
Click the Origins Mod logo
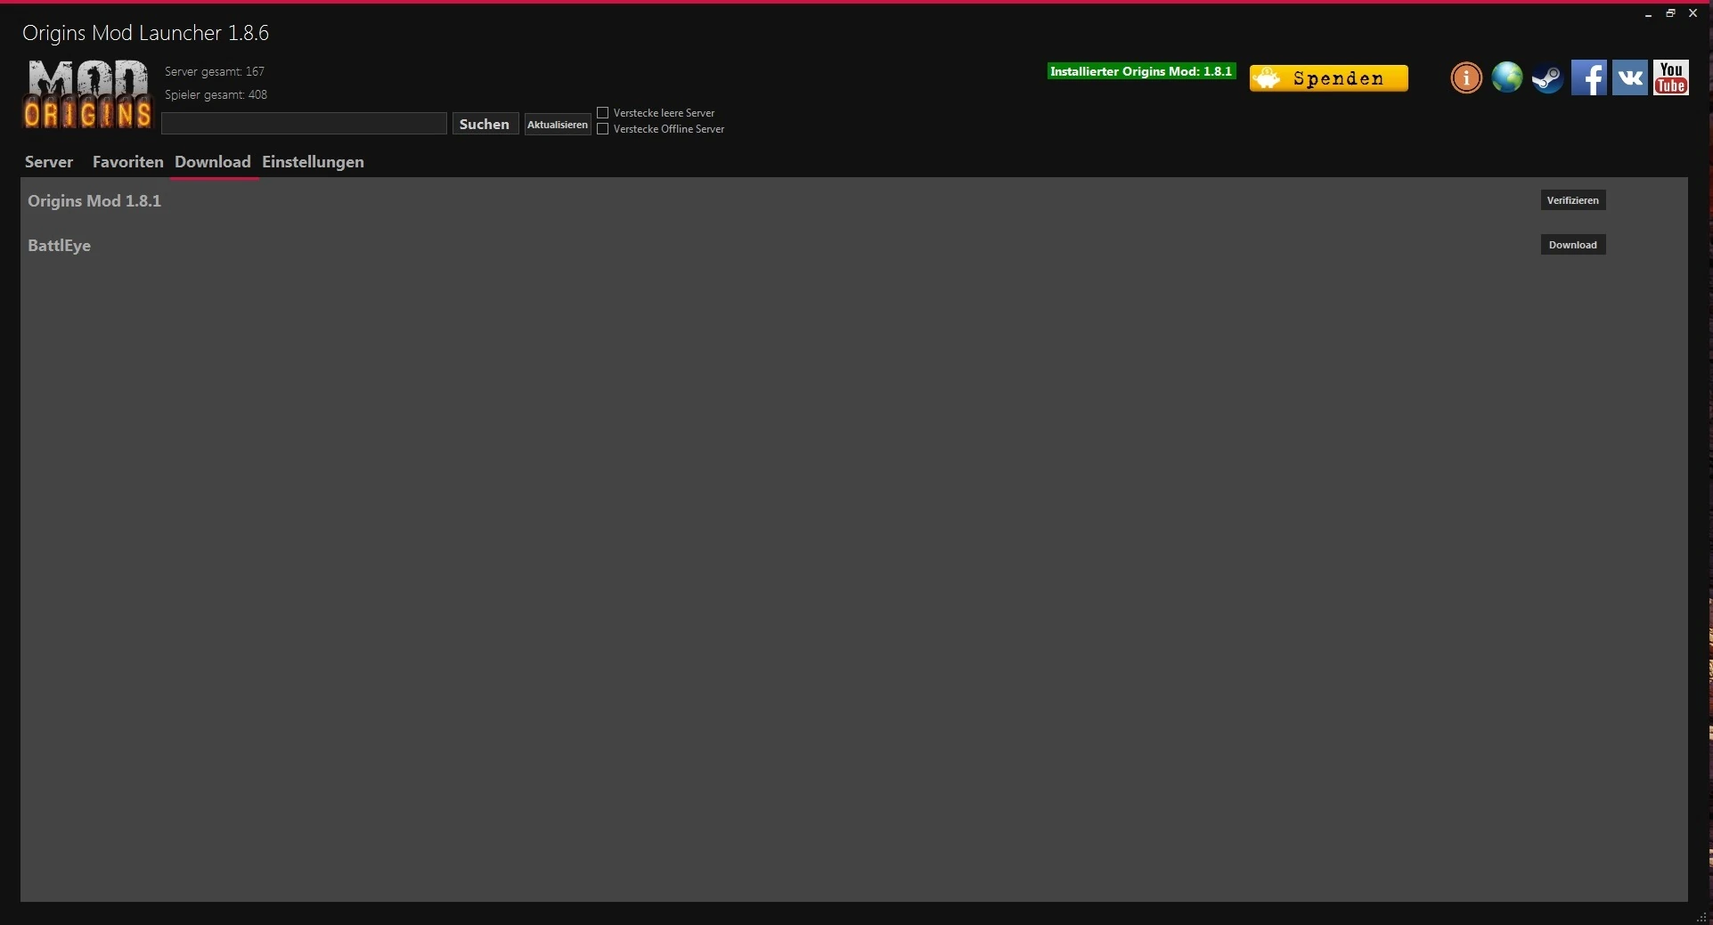coord(87,94)
